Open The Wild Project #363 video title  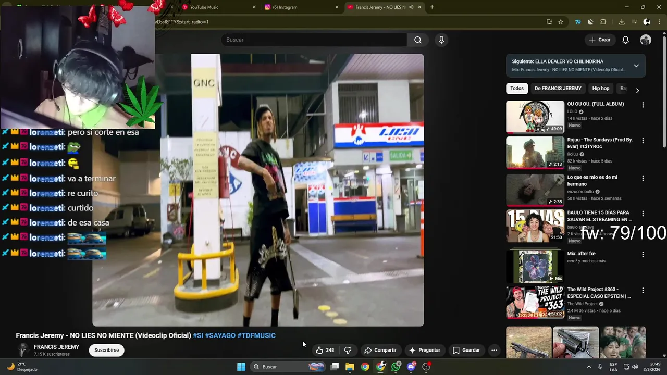point(599,293)
